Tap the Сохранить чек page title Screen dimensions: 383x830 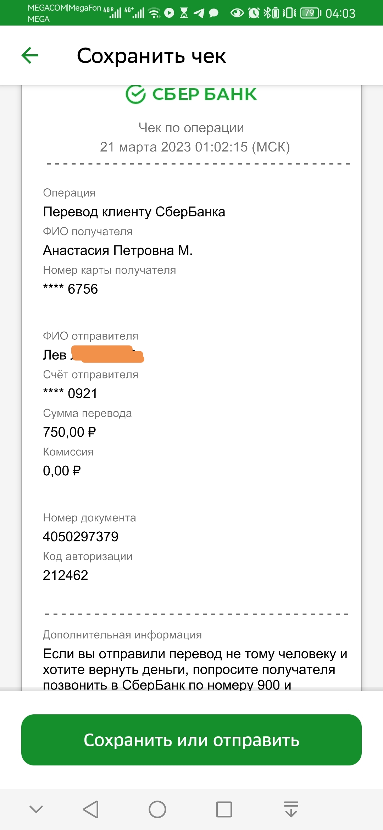(151, 56)
